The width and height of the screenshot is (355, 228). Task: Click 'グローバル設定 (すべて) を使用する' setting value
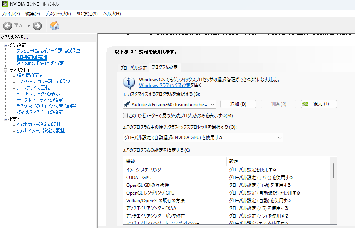(x=261, y=178)
